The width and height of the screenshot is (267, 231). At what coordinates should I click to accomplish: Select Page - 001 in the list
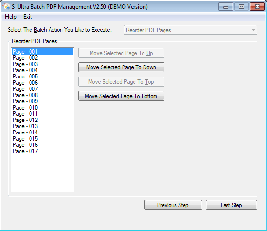42,52
